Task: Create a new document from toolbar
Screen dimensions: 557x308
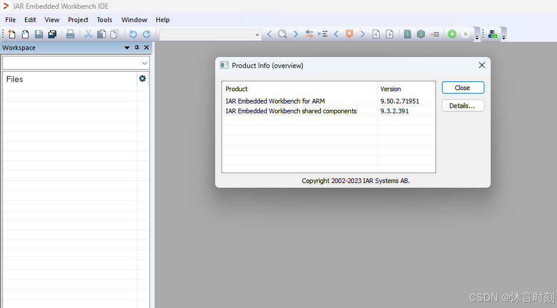Action: pyautogui.click(x=12, y=34)
